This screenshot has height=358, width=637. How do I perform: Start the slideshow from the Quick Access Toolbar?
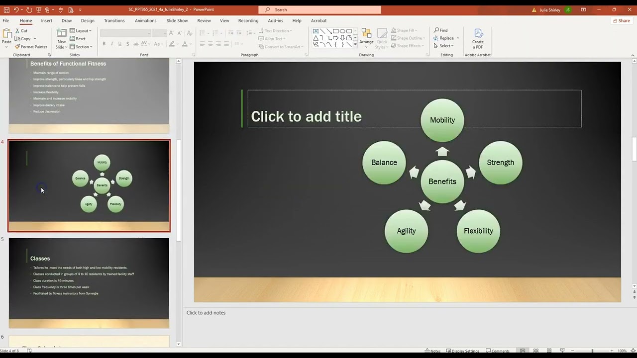(38, 9)
